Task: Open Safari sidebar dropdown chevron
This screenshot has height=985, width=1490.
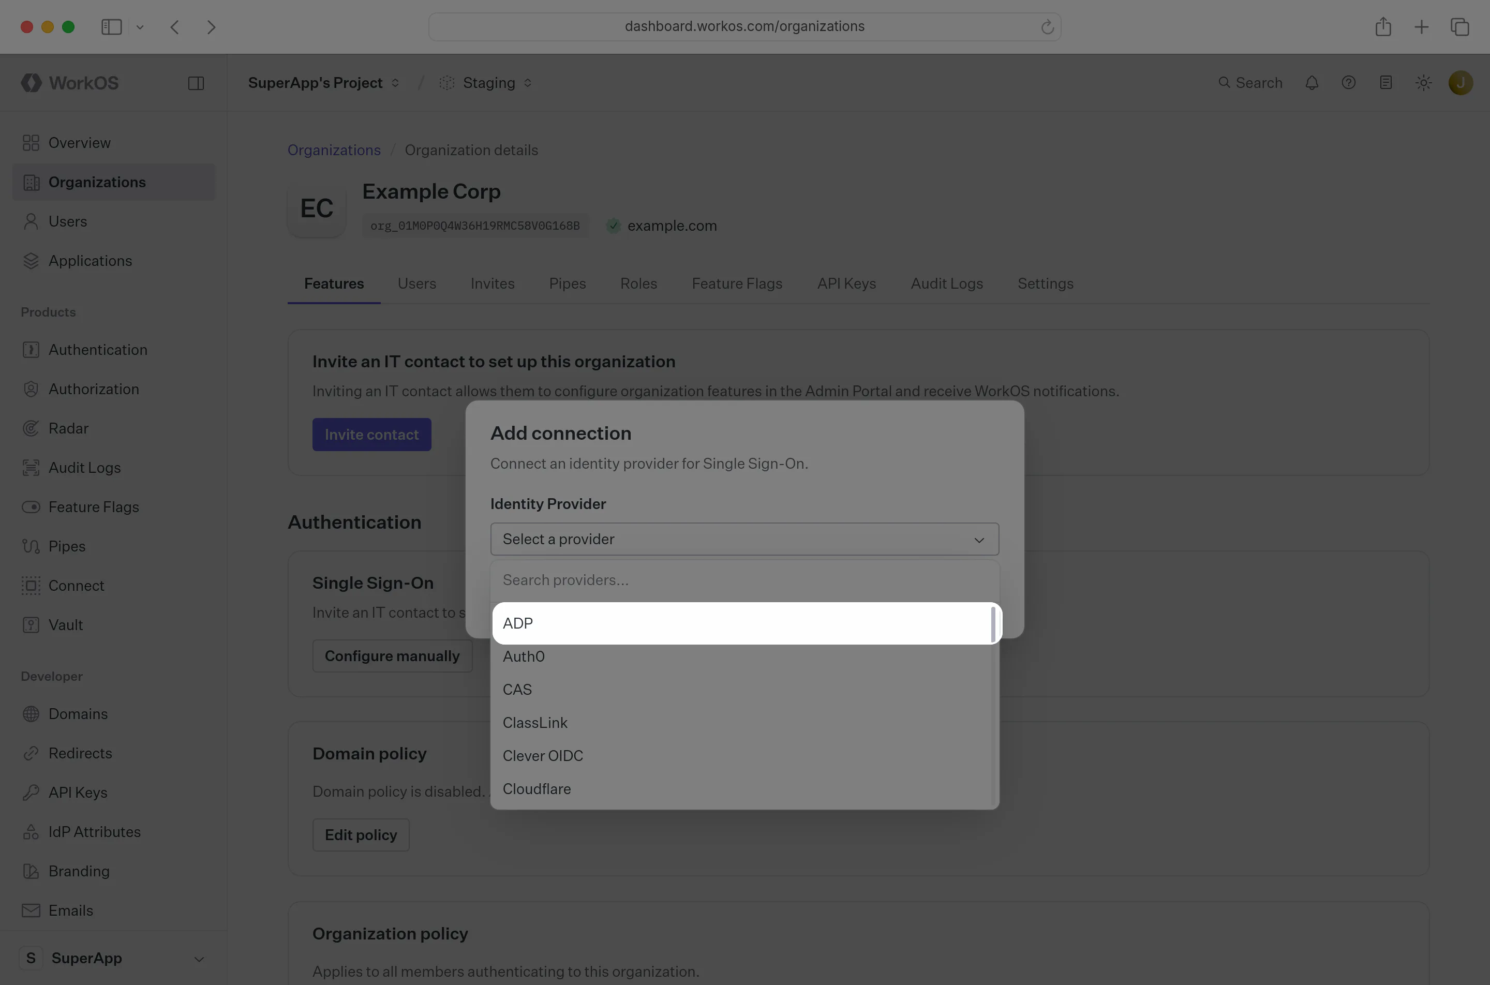Action: pos(140,27)
